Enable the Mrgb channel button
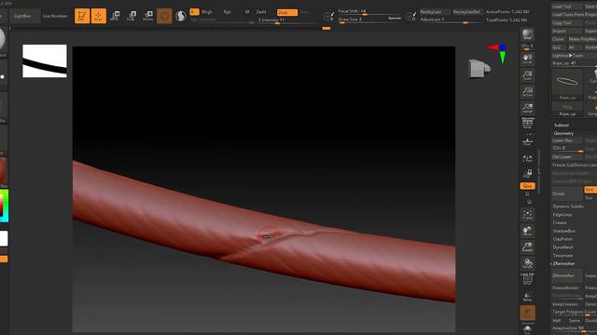 207,12
